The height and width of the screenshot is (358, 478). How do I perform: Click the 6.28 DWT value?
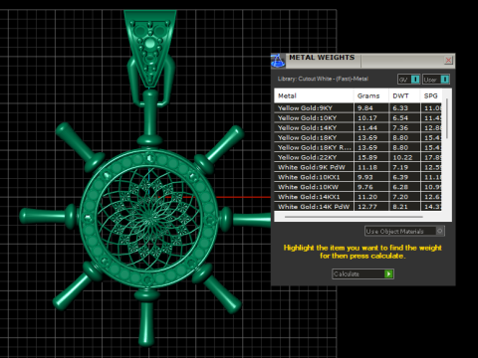point(400,187)
